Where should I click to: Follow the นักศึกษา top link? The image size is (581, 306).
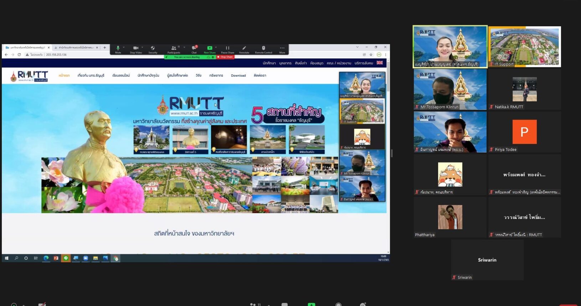(269, 63)
